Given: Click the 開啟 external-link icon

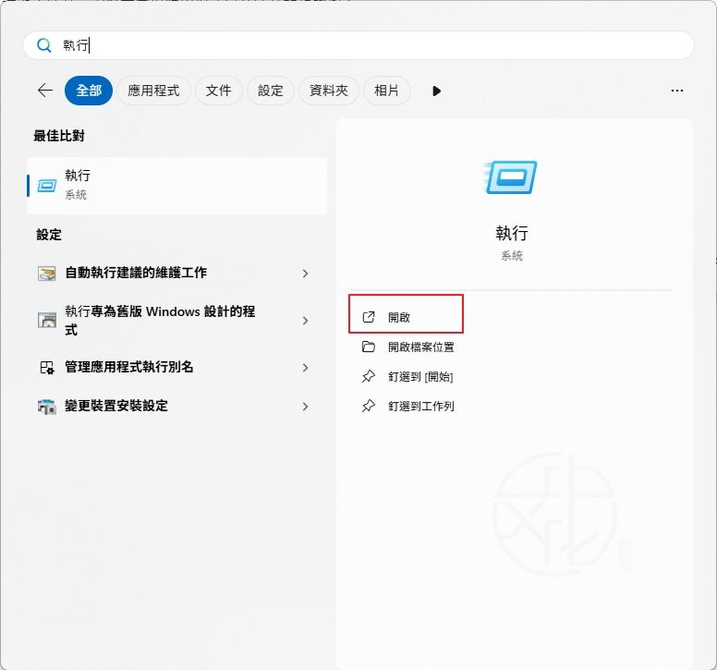Looking at the screenshot, I should 368,317.
